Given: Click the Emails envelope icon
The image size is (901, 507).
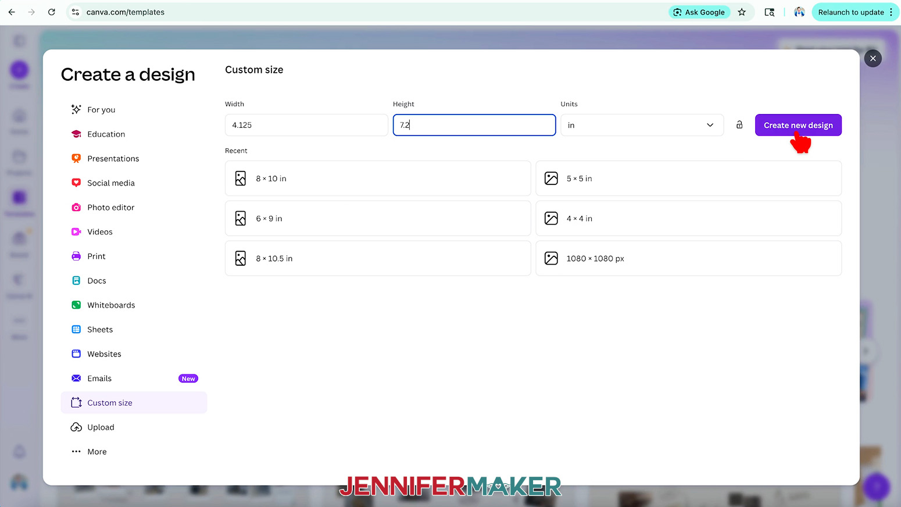Looking at the screenshot, I should tap(76, 378).
